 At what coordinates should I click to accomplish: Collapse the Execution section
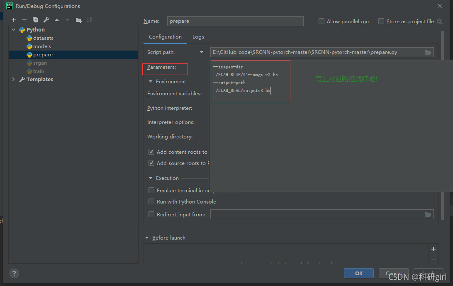coord(151,178)
